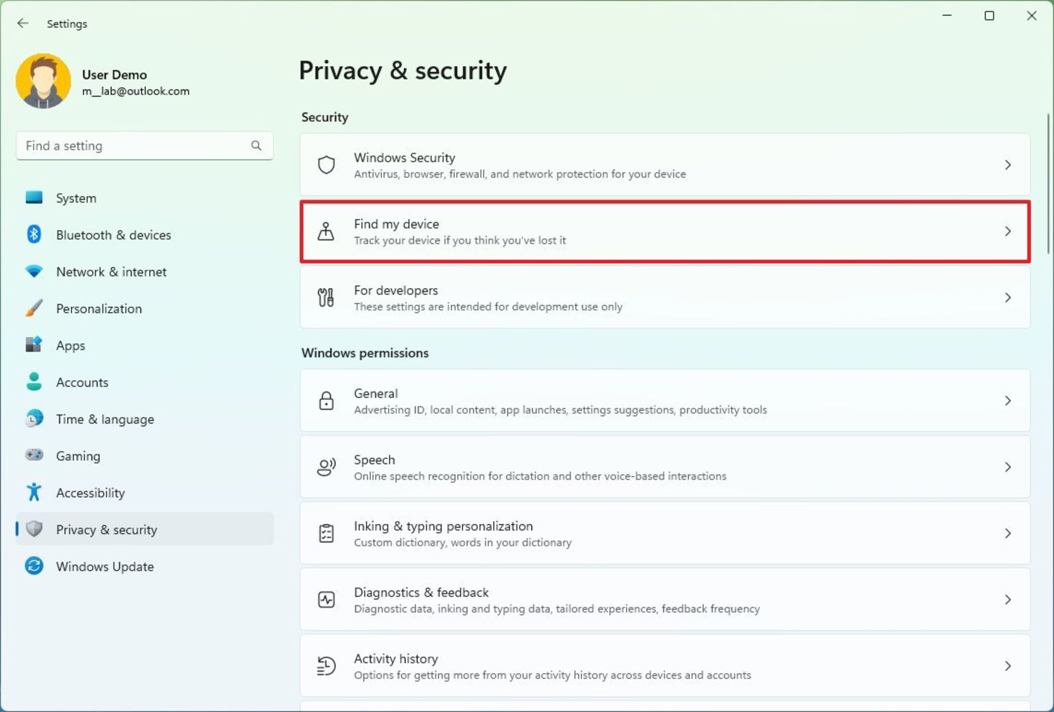Click the user profile avatar image
Image resolution: width=1054 pixels, height=712 pixels.
click(43, 80)
